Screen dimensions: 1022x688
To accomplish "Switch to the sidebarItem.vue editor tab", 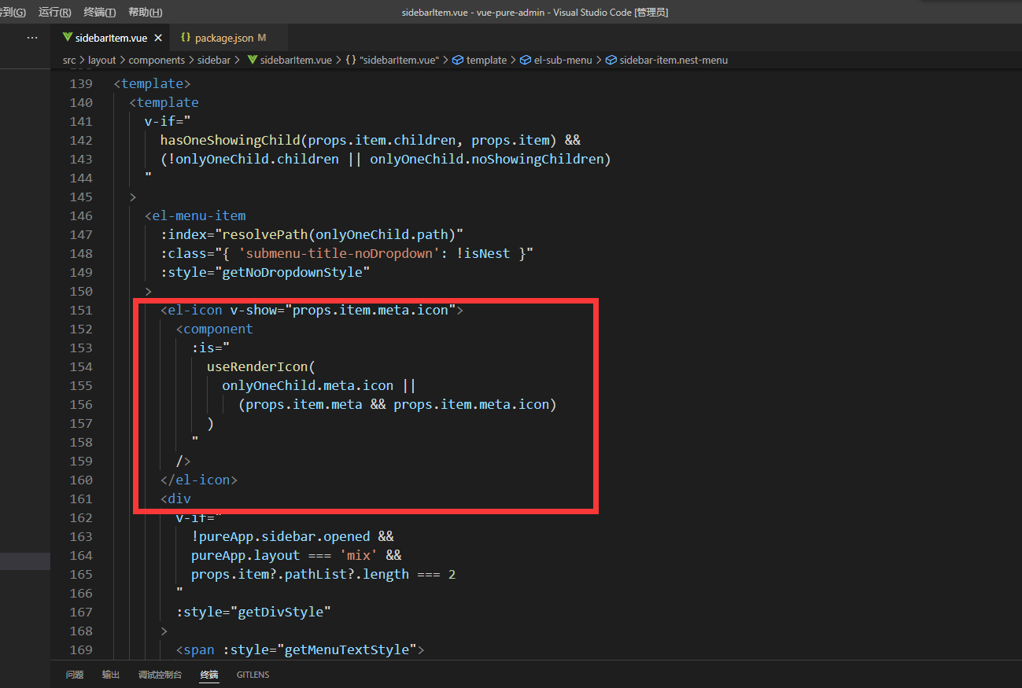I will [x=110, y=38].
